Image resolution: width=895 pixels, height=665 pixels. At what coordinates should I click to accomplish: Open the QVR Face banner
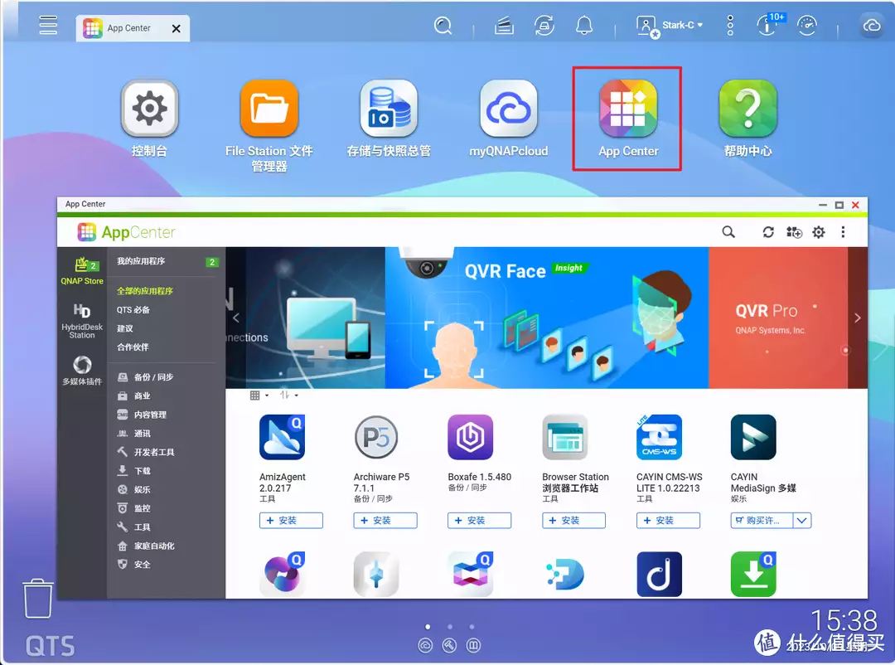pos(547,318)
